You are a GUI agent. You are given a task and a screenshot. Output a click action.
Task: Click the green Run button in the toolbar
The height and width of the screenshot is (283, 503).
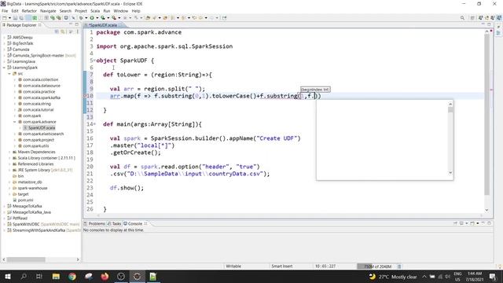point(92,18)
